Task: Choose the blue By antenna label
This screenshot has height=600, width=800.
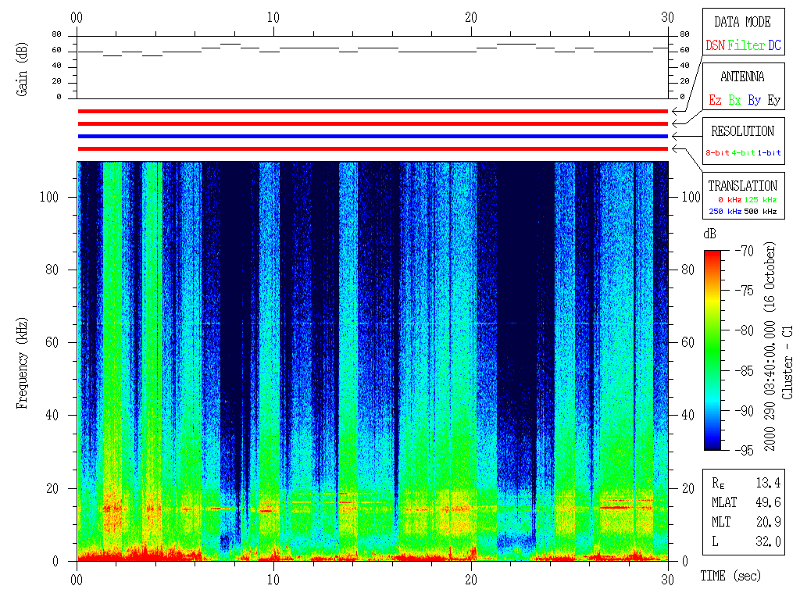Action: click(x=754, y=100)
